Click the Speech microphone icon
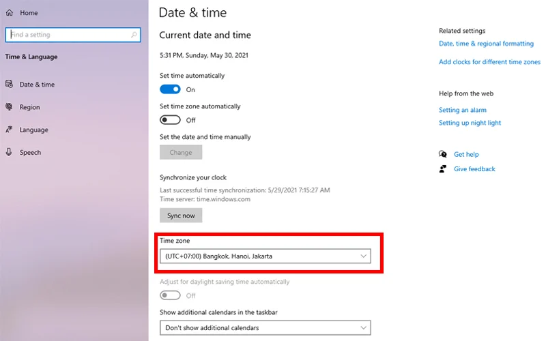546x341 pixels. (10, 152)
